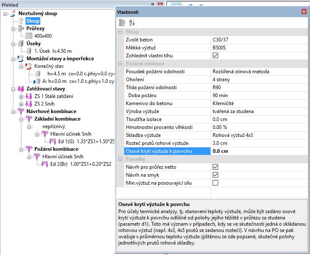The height and width of the screenshot is (255, 310).
Task: Open Kamenivo do betonu value Křemičité
Action: 259,103
